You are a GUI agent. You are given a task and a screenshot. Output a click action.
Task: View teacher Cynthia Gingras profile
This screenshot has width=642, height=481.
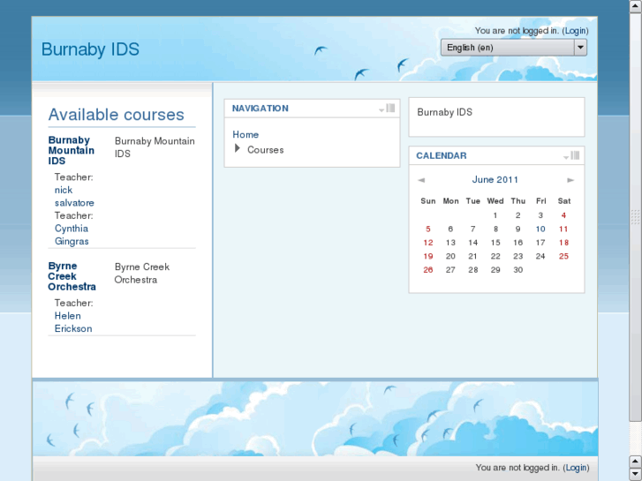[x=72, y=235]
